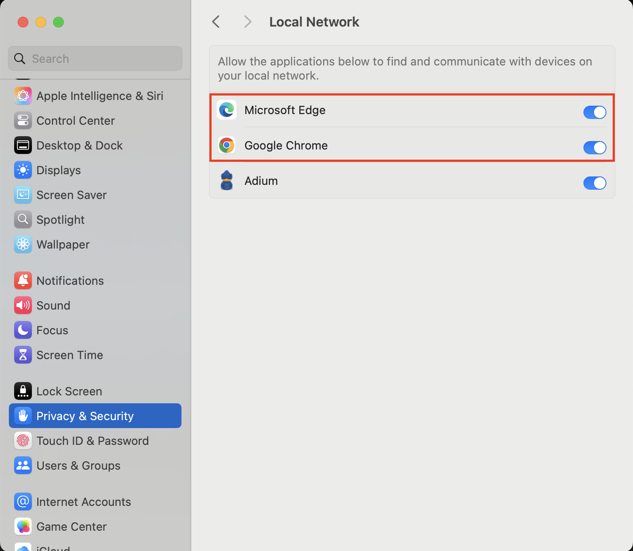Zoom window with green button

58,22
